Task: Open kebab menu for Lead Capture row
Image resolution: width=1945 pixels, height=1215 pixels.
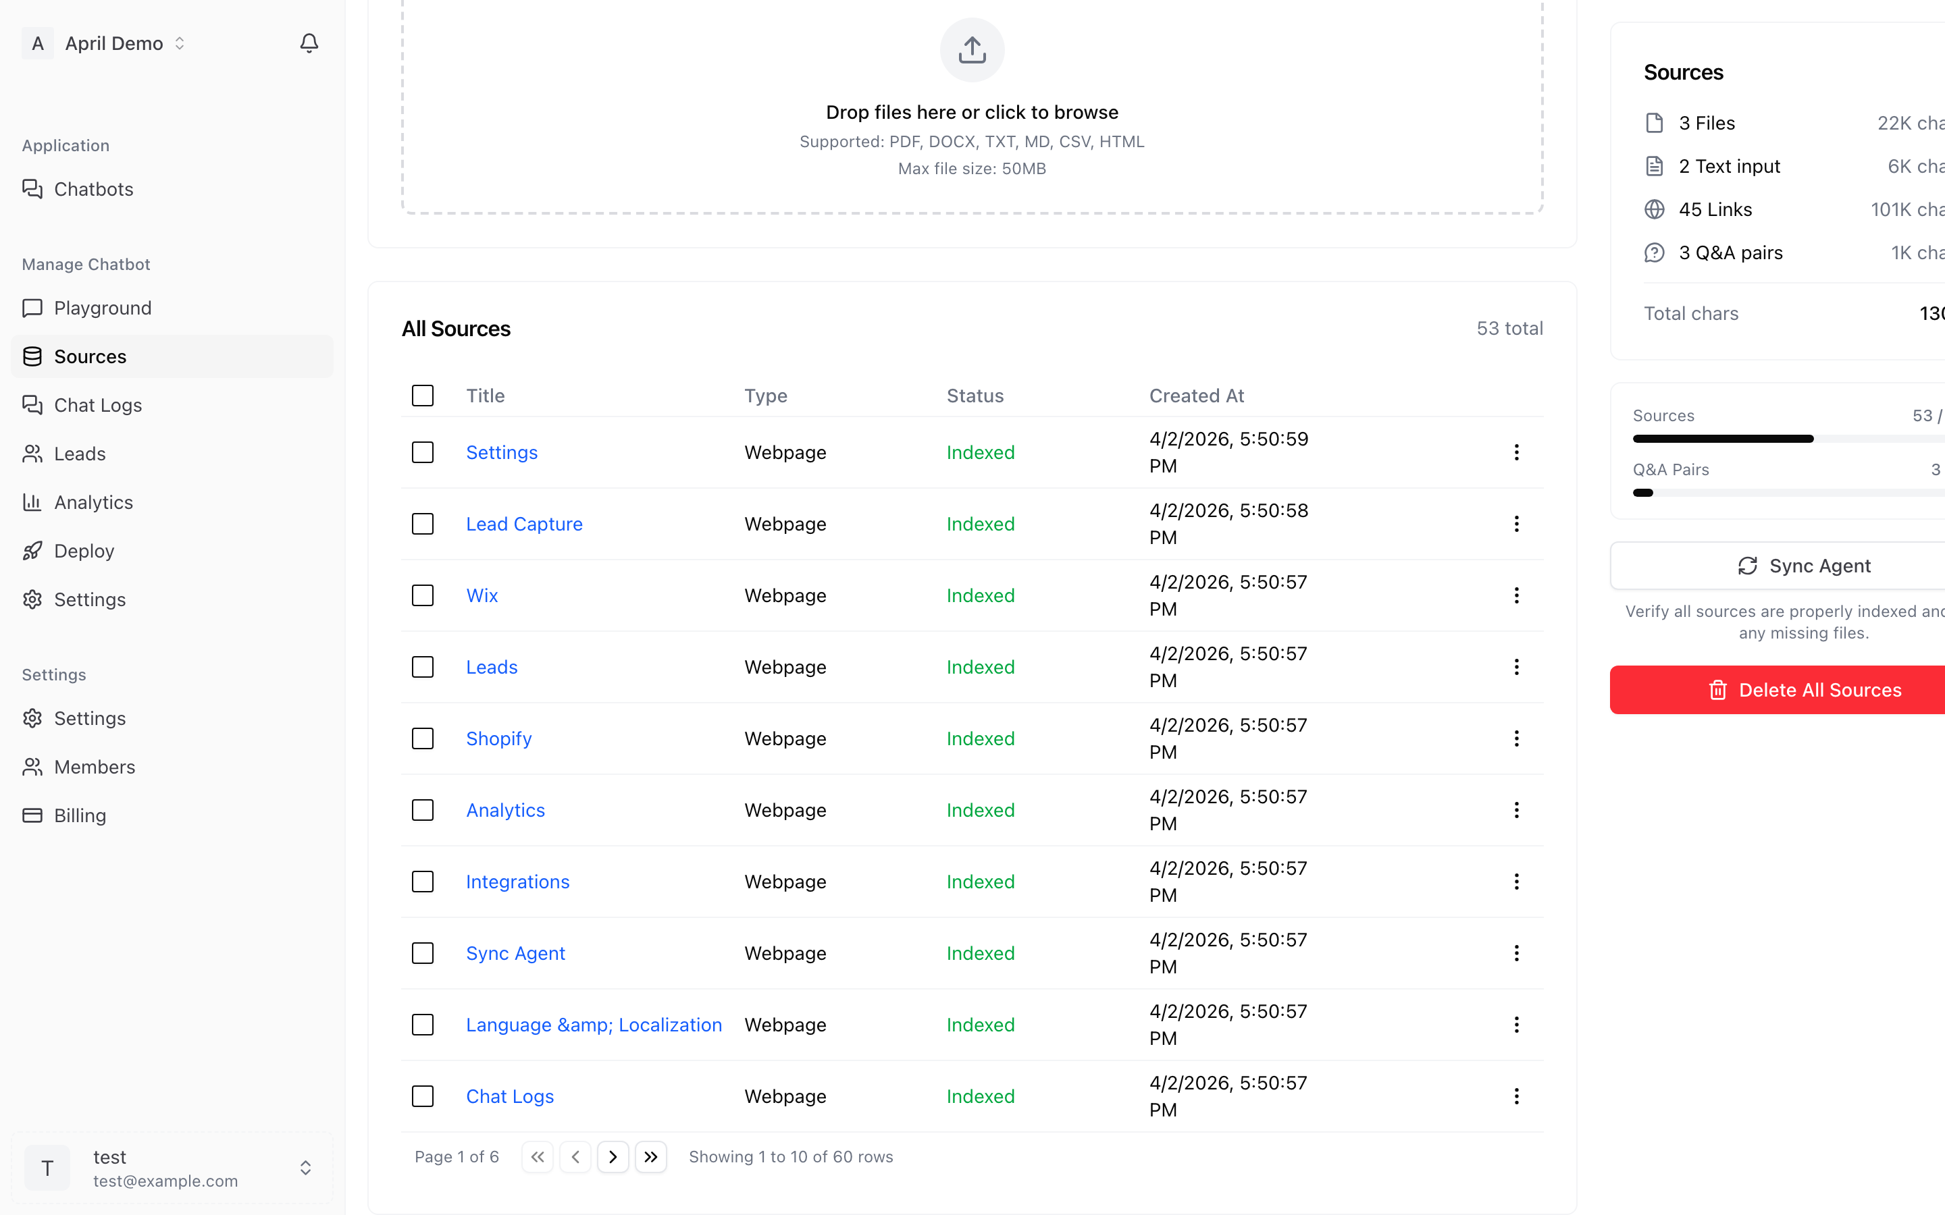Action: click(x=1515, y=524)
